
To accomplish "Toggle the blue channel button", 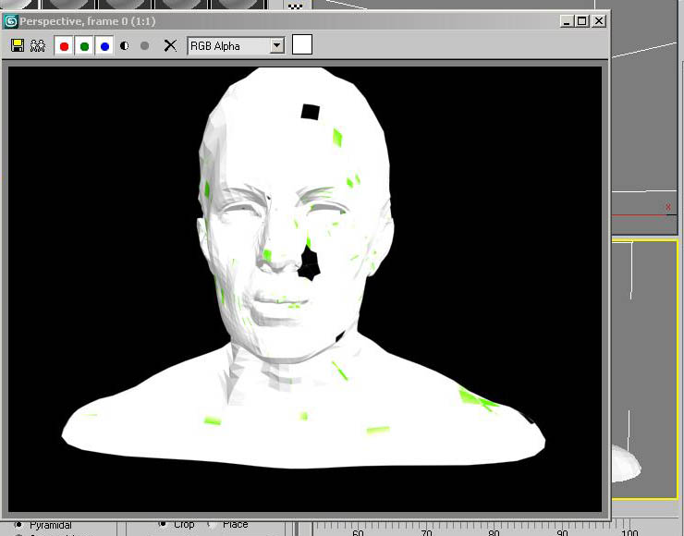I will coord(104,45).
